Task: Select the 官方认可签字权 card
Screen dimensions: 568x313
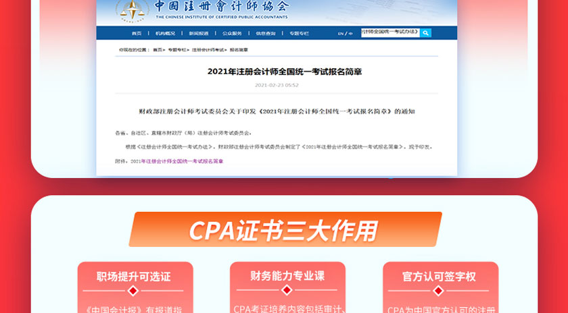Action: tap(440, 287)
